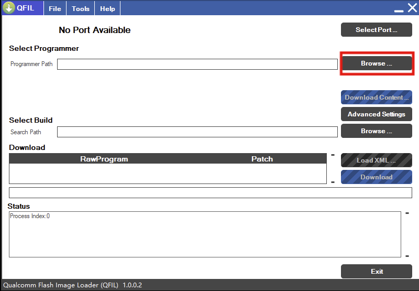Click the Patch column header

click(262, 159)
